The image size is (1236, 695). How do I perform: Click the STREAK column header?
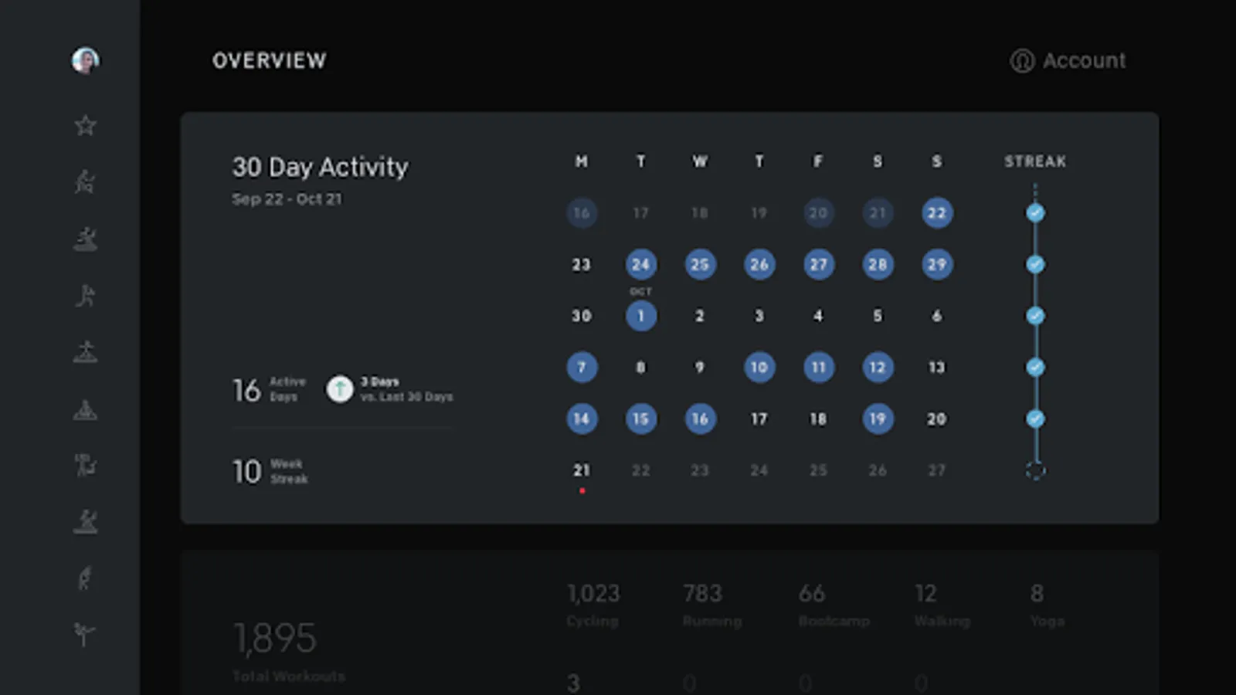(1035, 161)
